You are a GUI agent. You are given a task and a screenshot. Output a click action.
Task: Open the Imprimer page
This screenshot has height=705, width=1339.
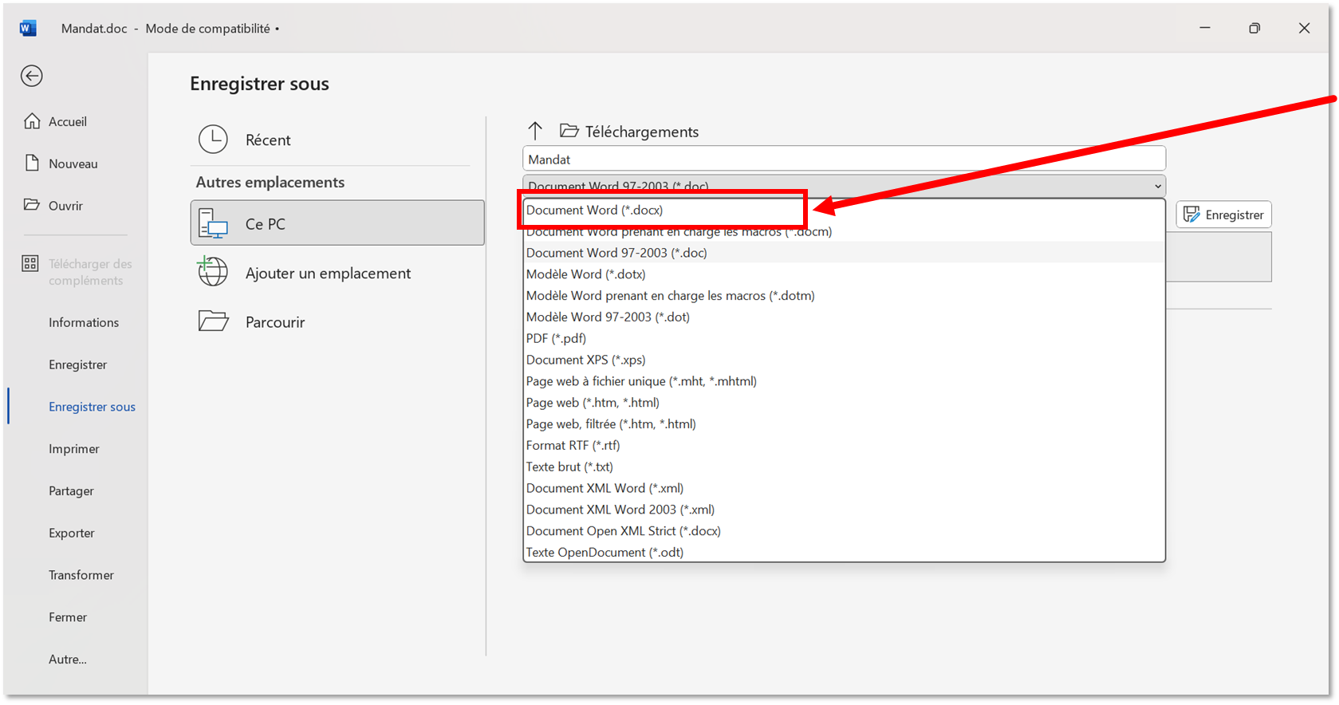click(76, 449)
